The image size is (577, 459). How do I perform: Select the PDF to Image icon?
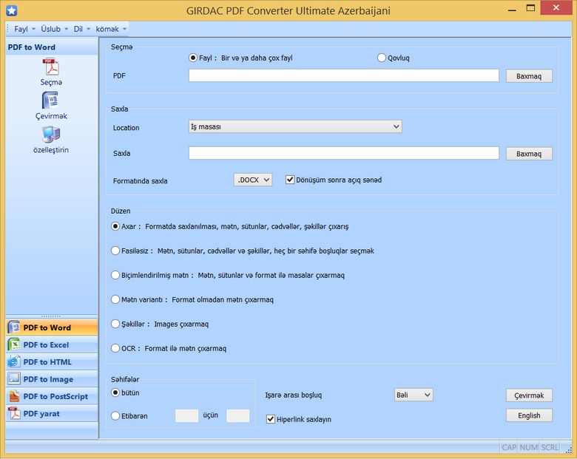pos(14,379)
